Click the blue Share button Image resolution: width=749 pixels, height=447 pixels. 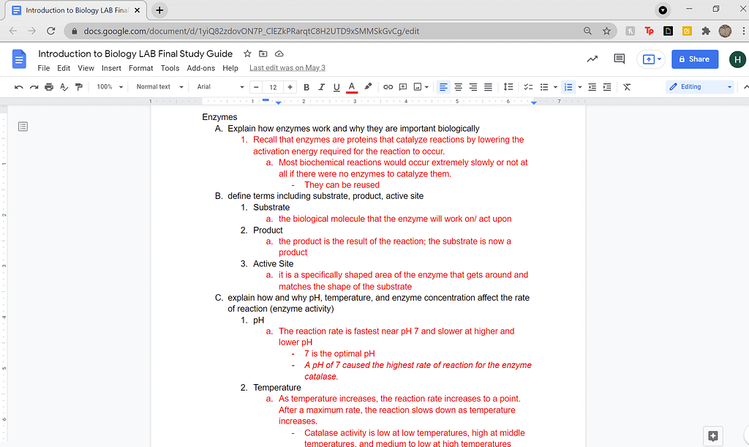click(694, 59)
